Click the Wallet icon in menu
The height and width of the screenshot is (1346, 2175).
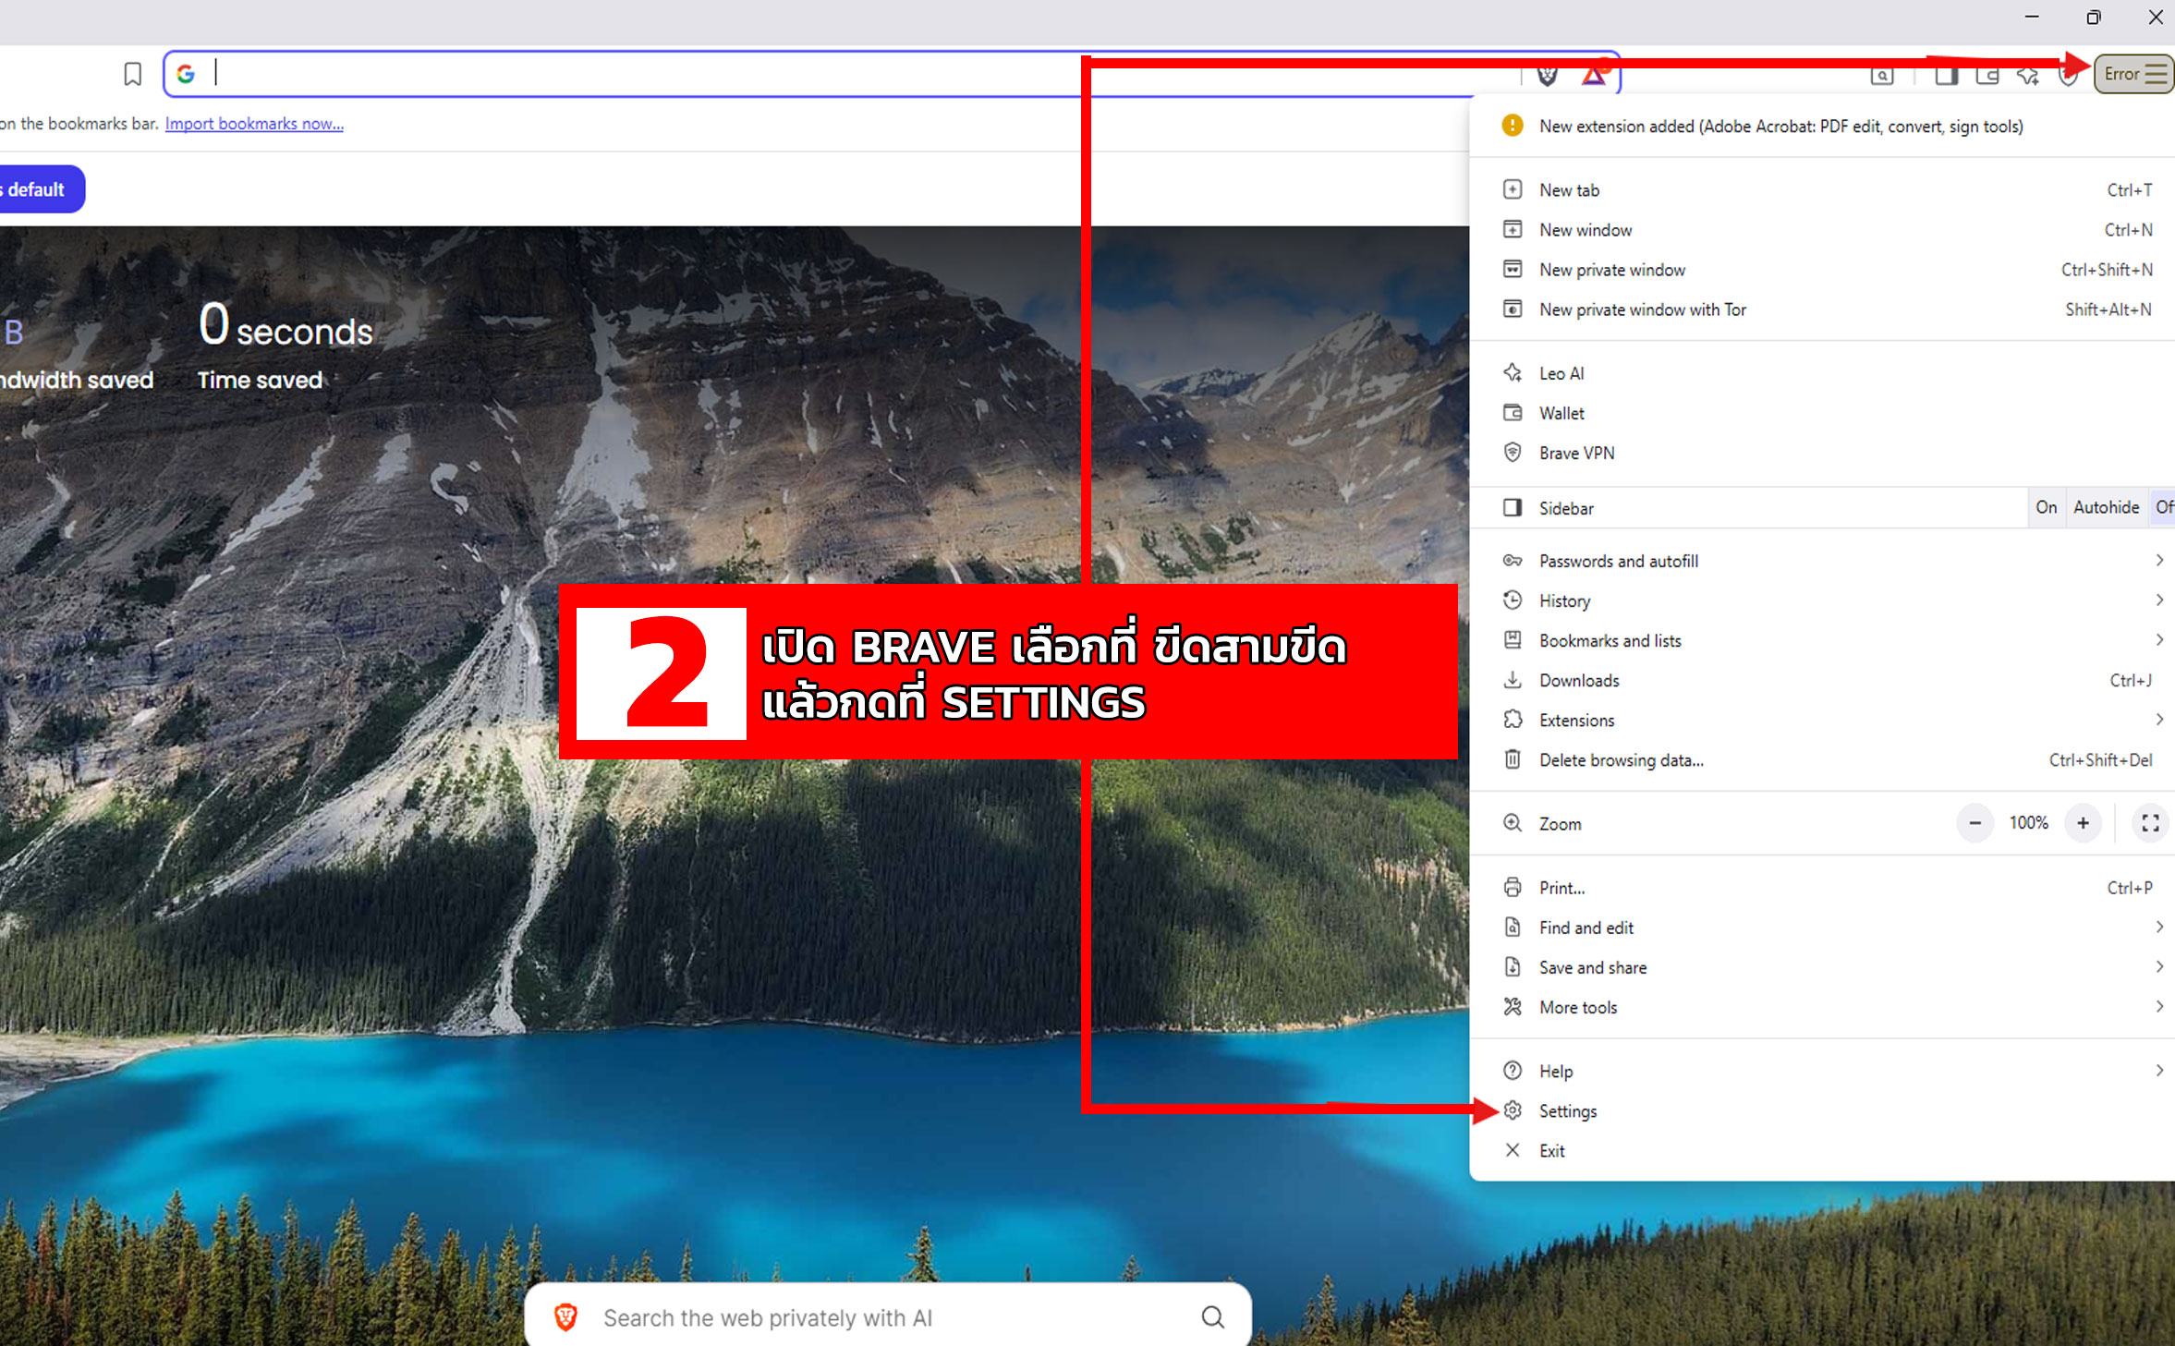tap(1513, 412)
